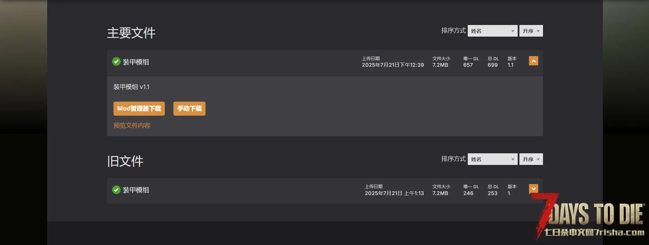Click the Mod管理器下载 button
Viewport: 649px width, 245px height.
coord(139,108)
